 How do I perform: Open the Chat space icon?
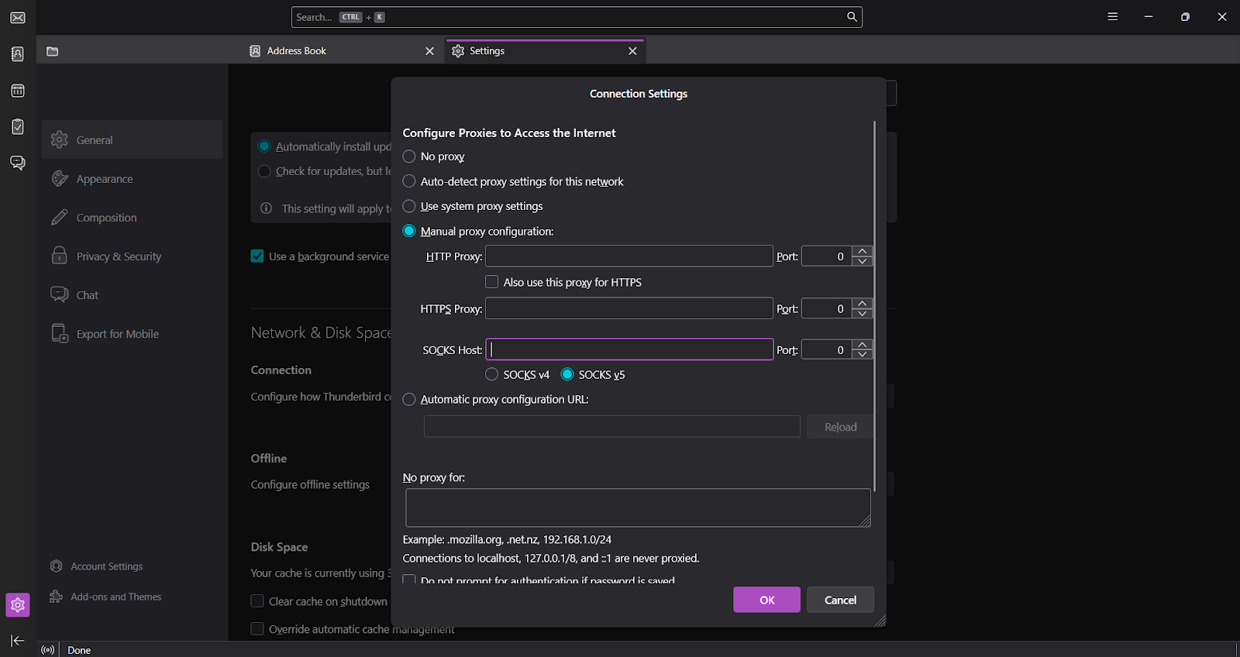click(x=18, y=163)
